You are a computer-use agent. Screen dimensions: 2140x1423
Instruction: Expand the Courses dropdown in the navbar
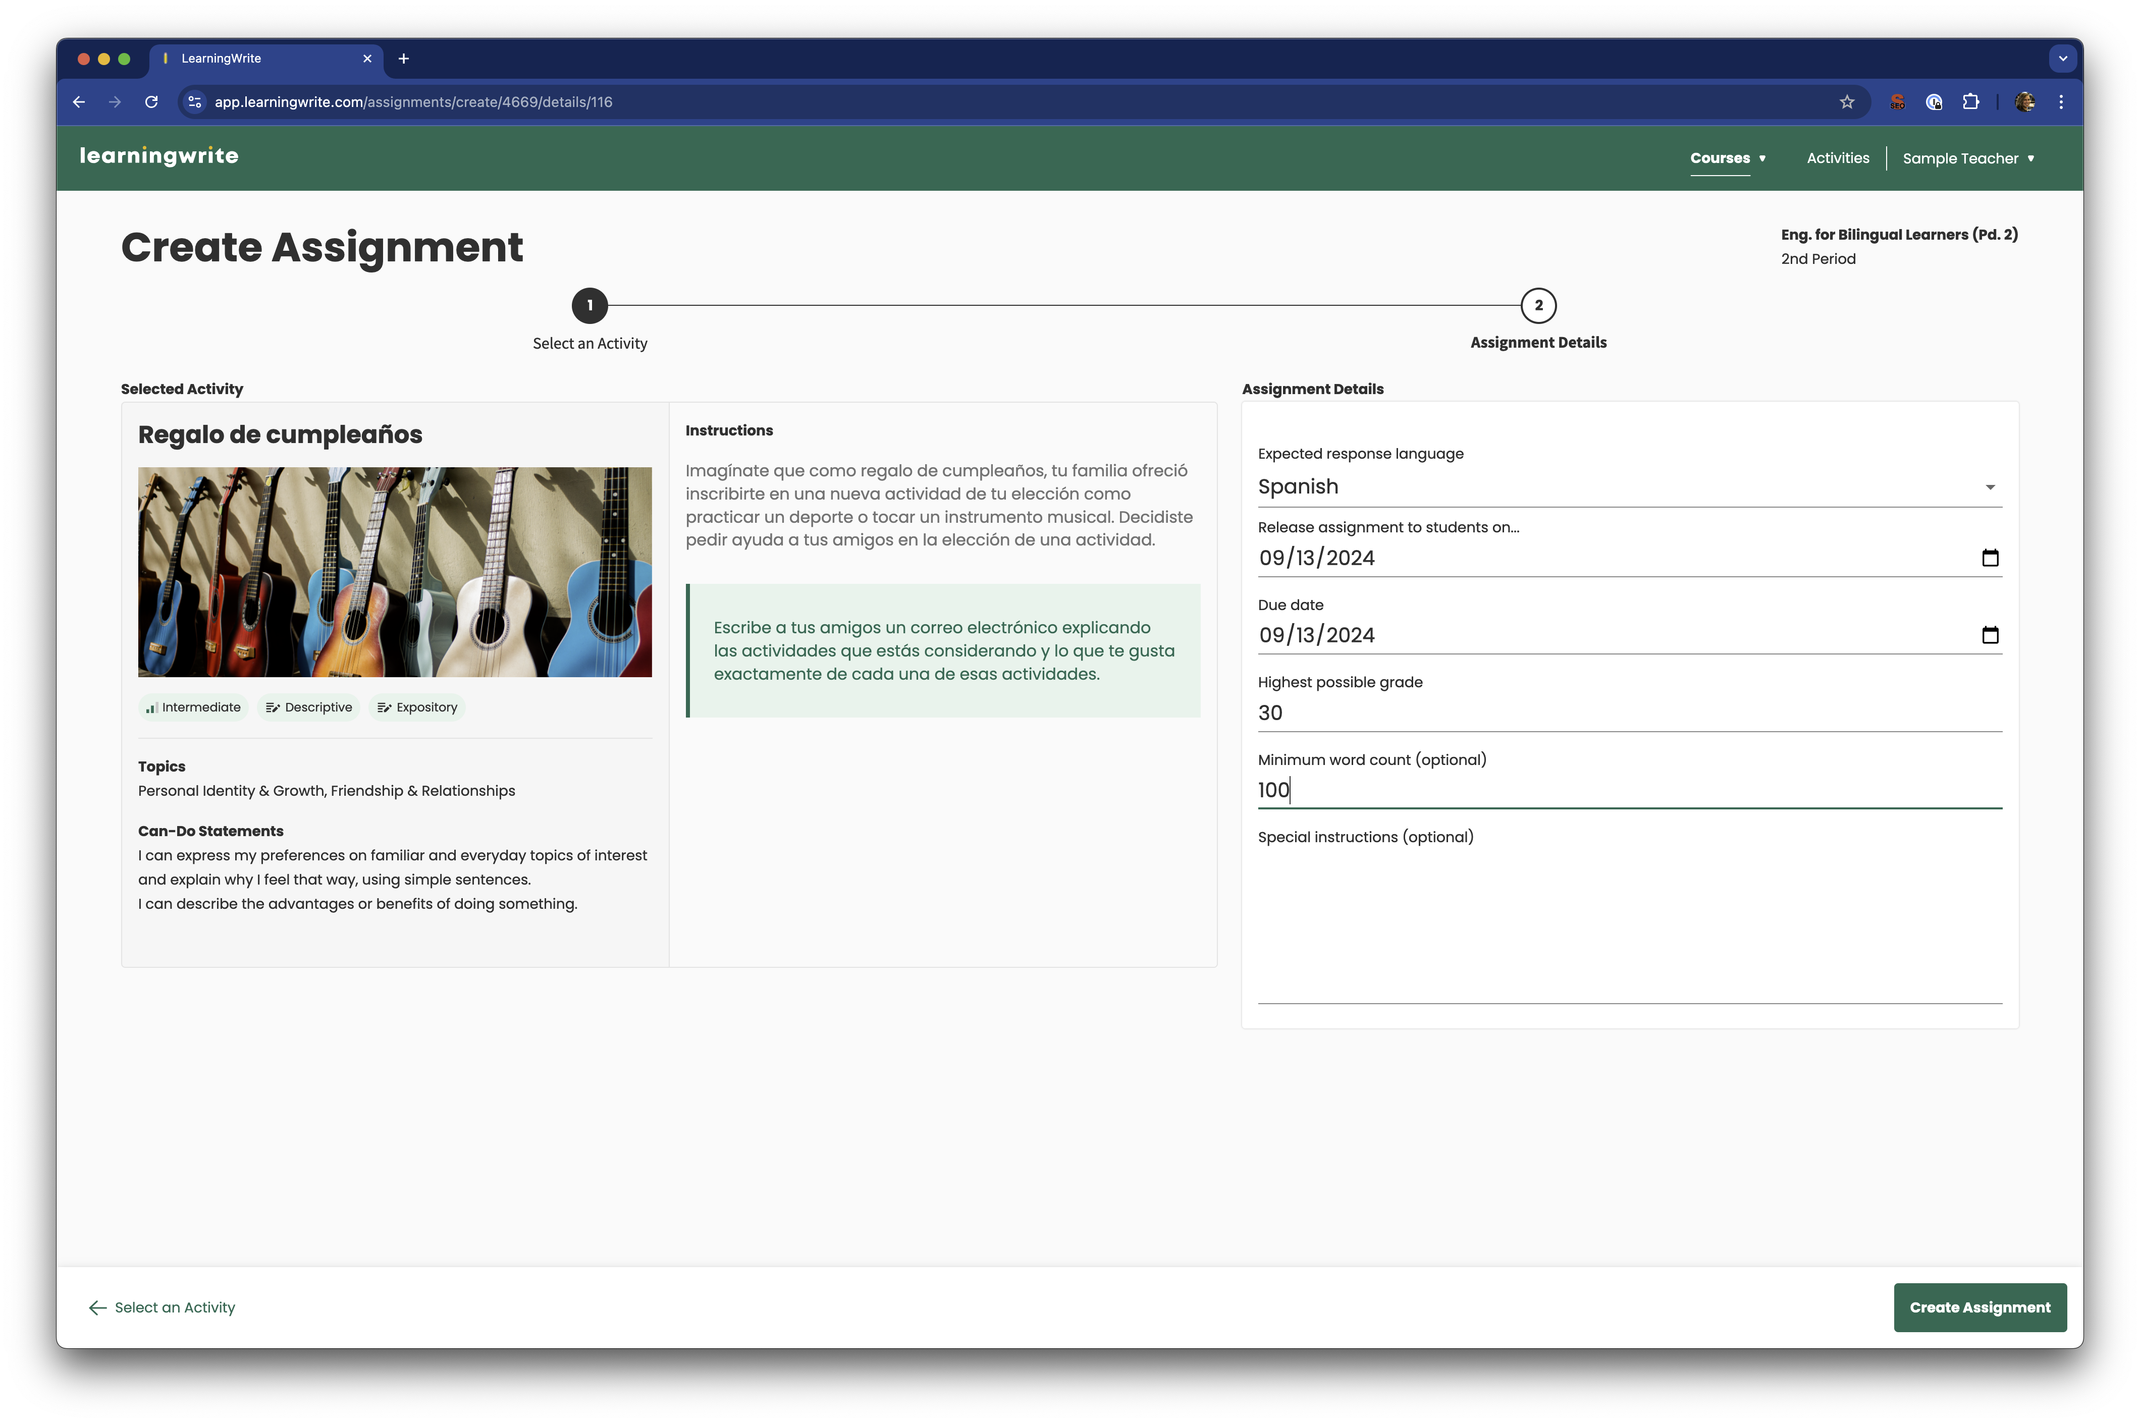coord(1727,157)
